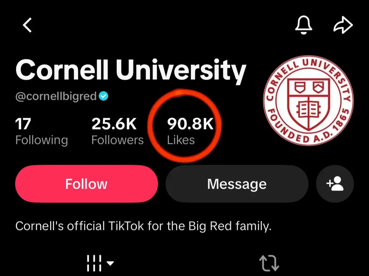Screen dimensions: 369x276
Task: Expand the sort dropdown triangle beside grid icon
Action: (x=110, y=263)
